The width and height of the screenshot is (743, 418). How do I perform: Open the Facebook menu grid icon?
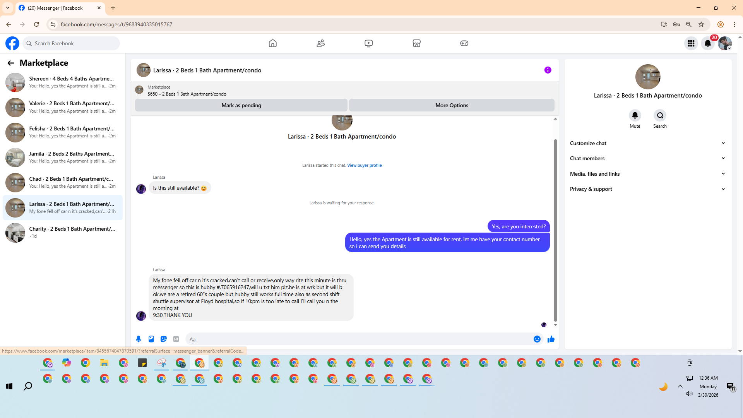point(691,43)
